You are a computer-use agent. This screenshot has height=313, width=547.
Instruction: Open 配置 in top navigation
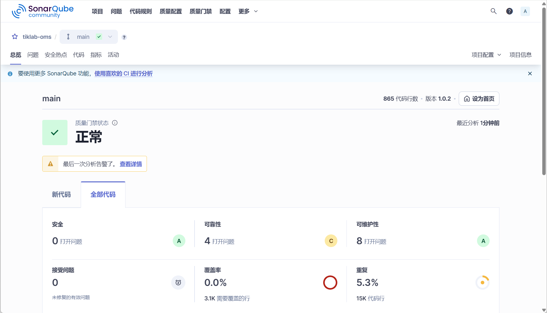point(225,11)
